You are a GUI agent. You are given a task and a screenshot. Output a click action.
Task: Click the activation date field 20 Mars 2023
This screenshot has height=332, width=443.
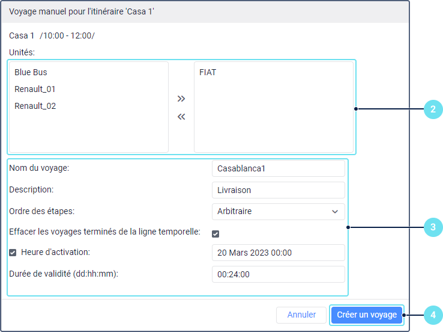[x=278, y=253]
